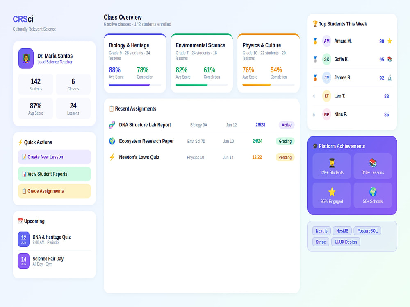Click DNA & Heritage Quiz event title
The height and width of the screenshot is (307, 410).
52,237
